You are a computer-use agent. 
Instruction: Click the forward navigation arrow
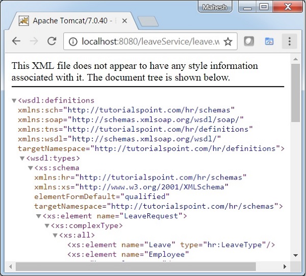click(34, 41)
